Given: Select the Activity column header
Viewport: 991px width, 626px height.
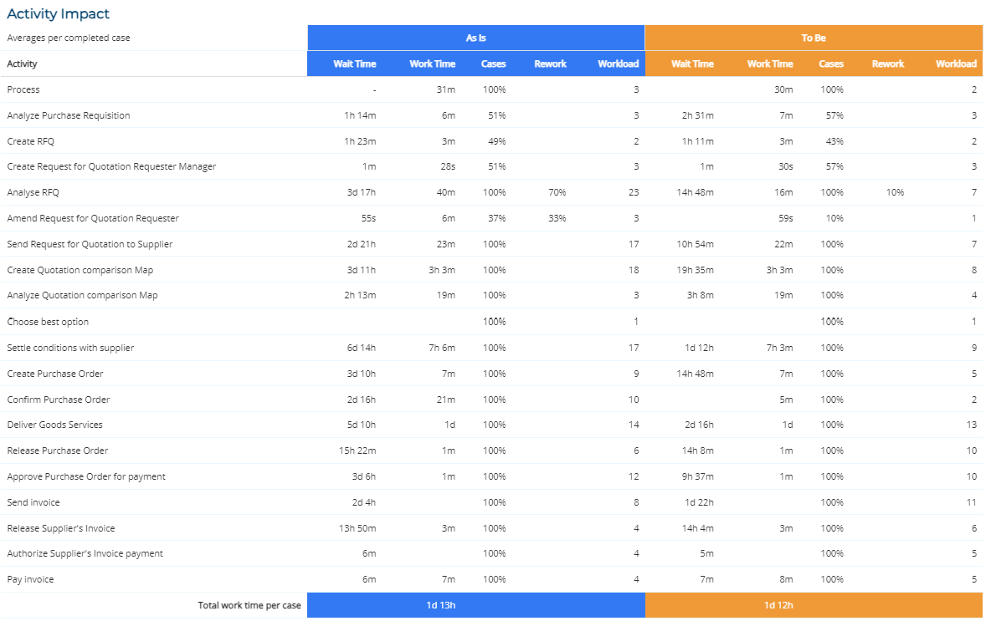Looking at the screenshot, I should [x=23, y=64].
